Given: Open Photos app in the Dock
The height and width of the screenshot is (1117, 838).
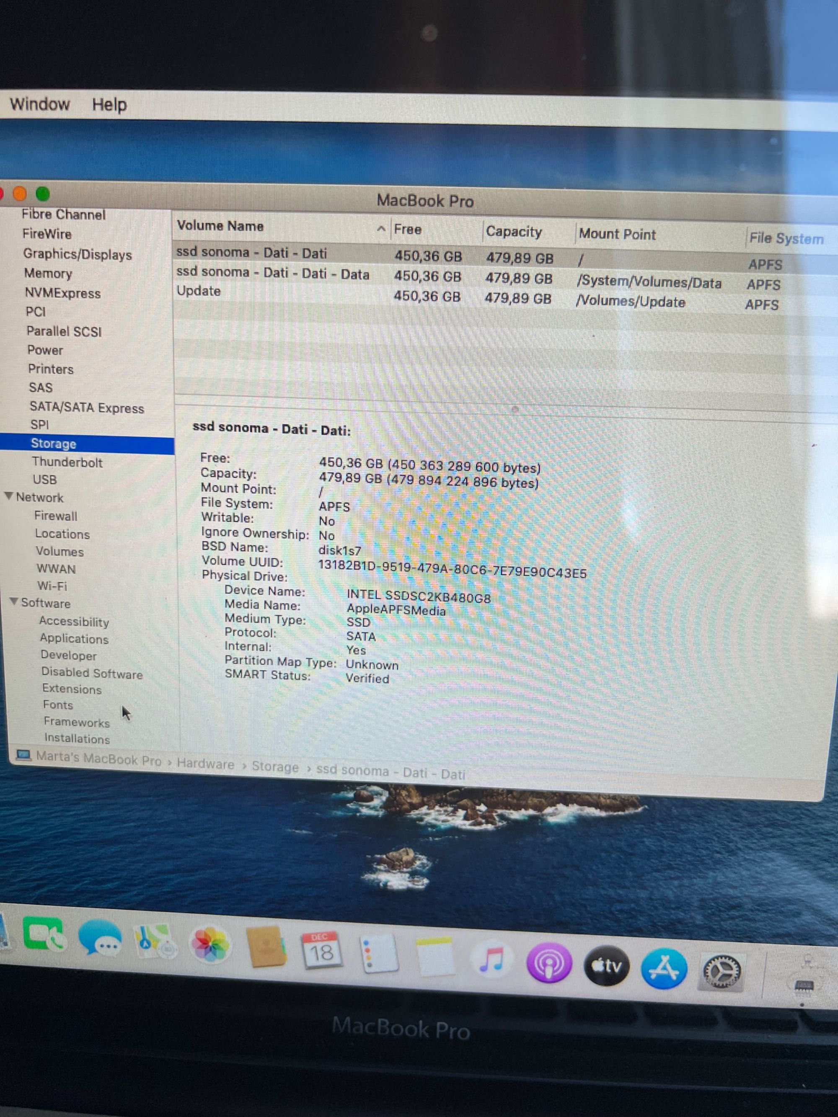Looking at the screenshot, I should click(x=210, y=945).
